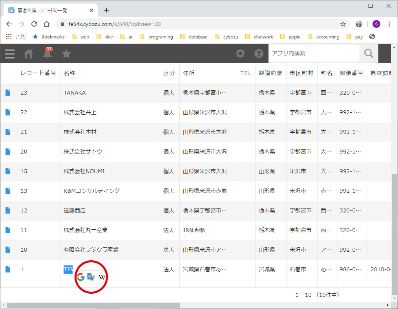The image size is (398, 309).
Task: Bookmark this page with the star icon
Action: (343, 24)
